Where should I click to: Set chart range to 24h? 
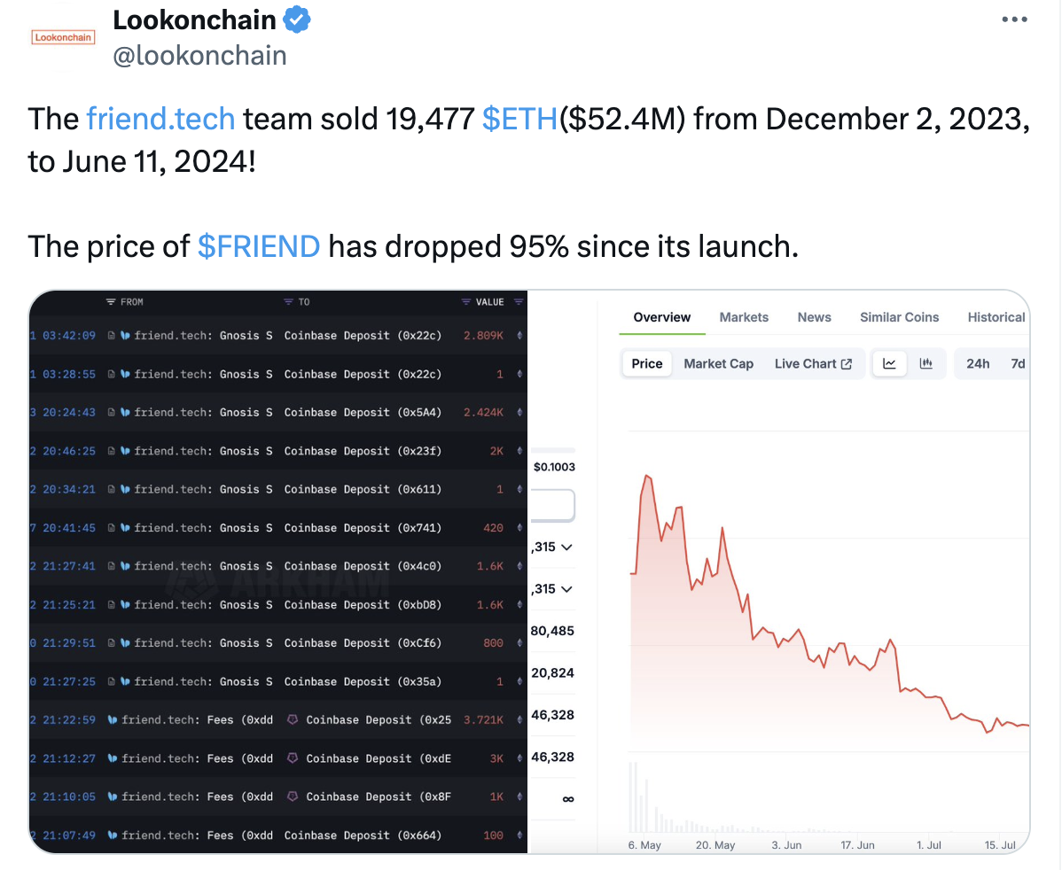(977, 363)
